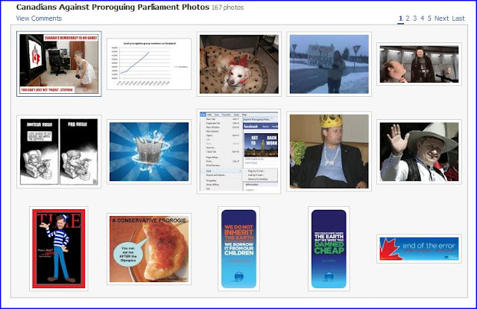Open the 'Canada's democracy is no game' photo

59,64
